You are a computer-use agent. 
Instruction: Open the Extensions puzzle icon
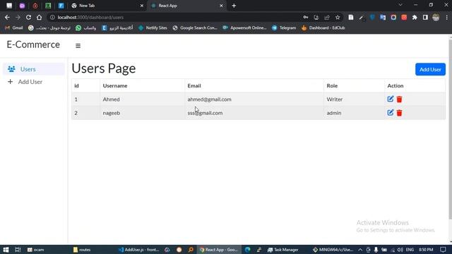415,17
